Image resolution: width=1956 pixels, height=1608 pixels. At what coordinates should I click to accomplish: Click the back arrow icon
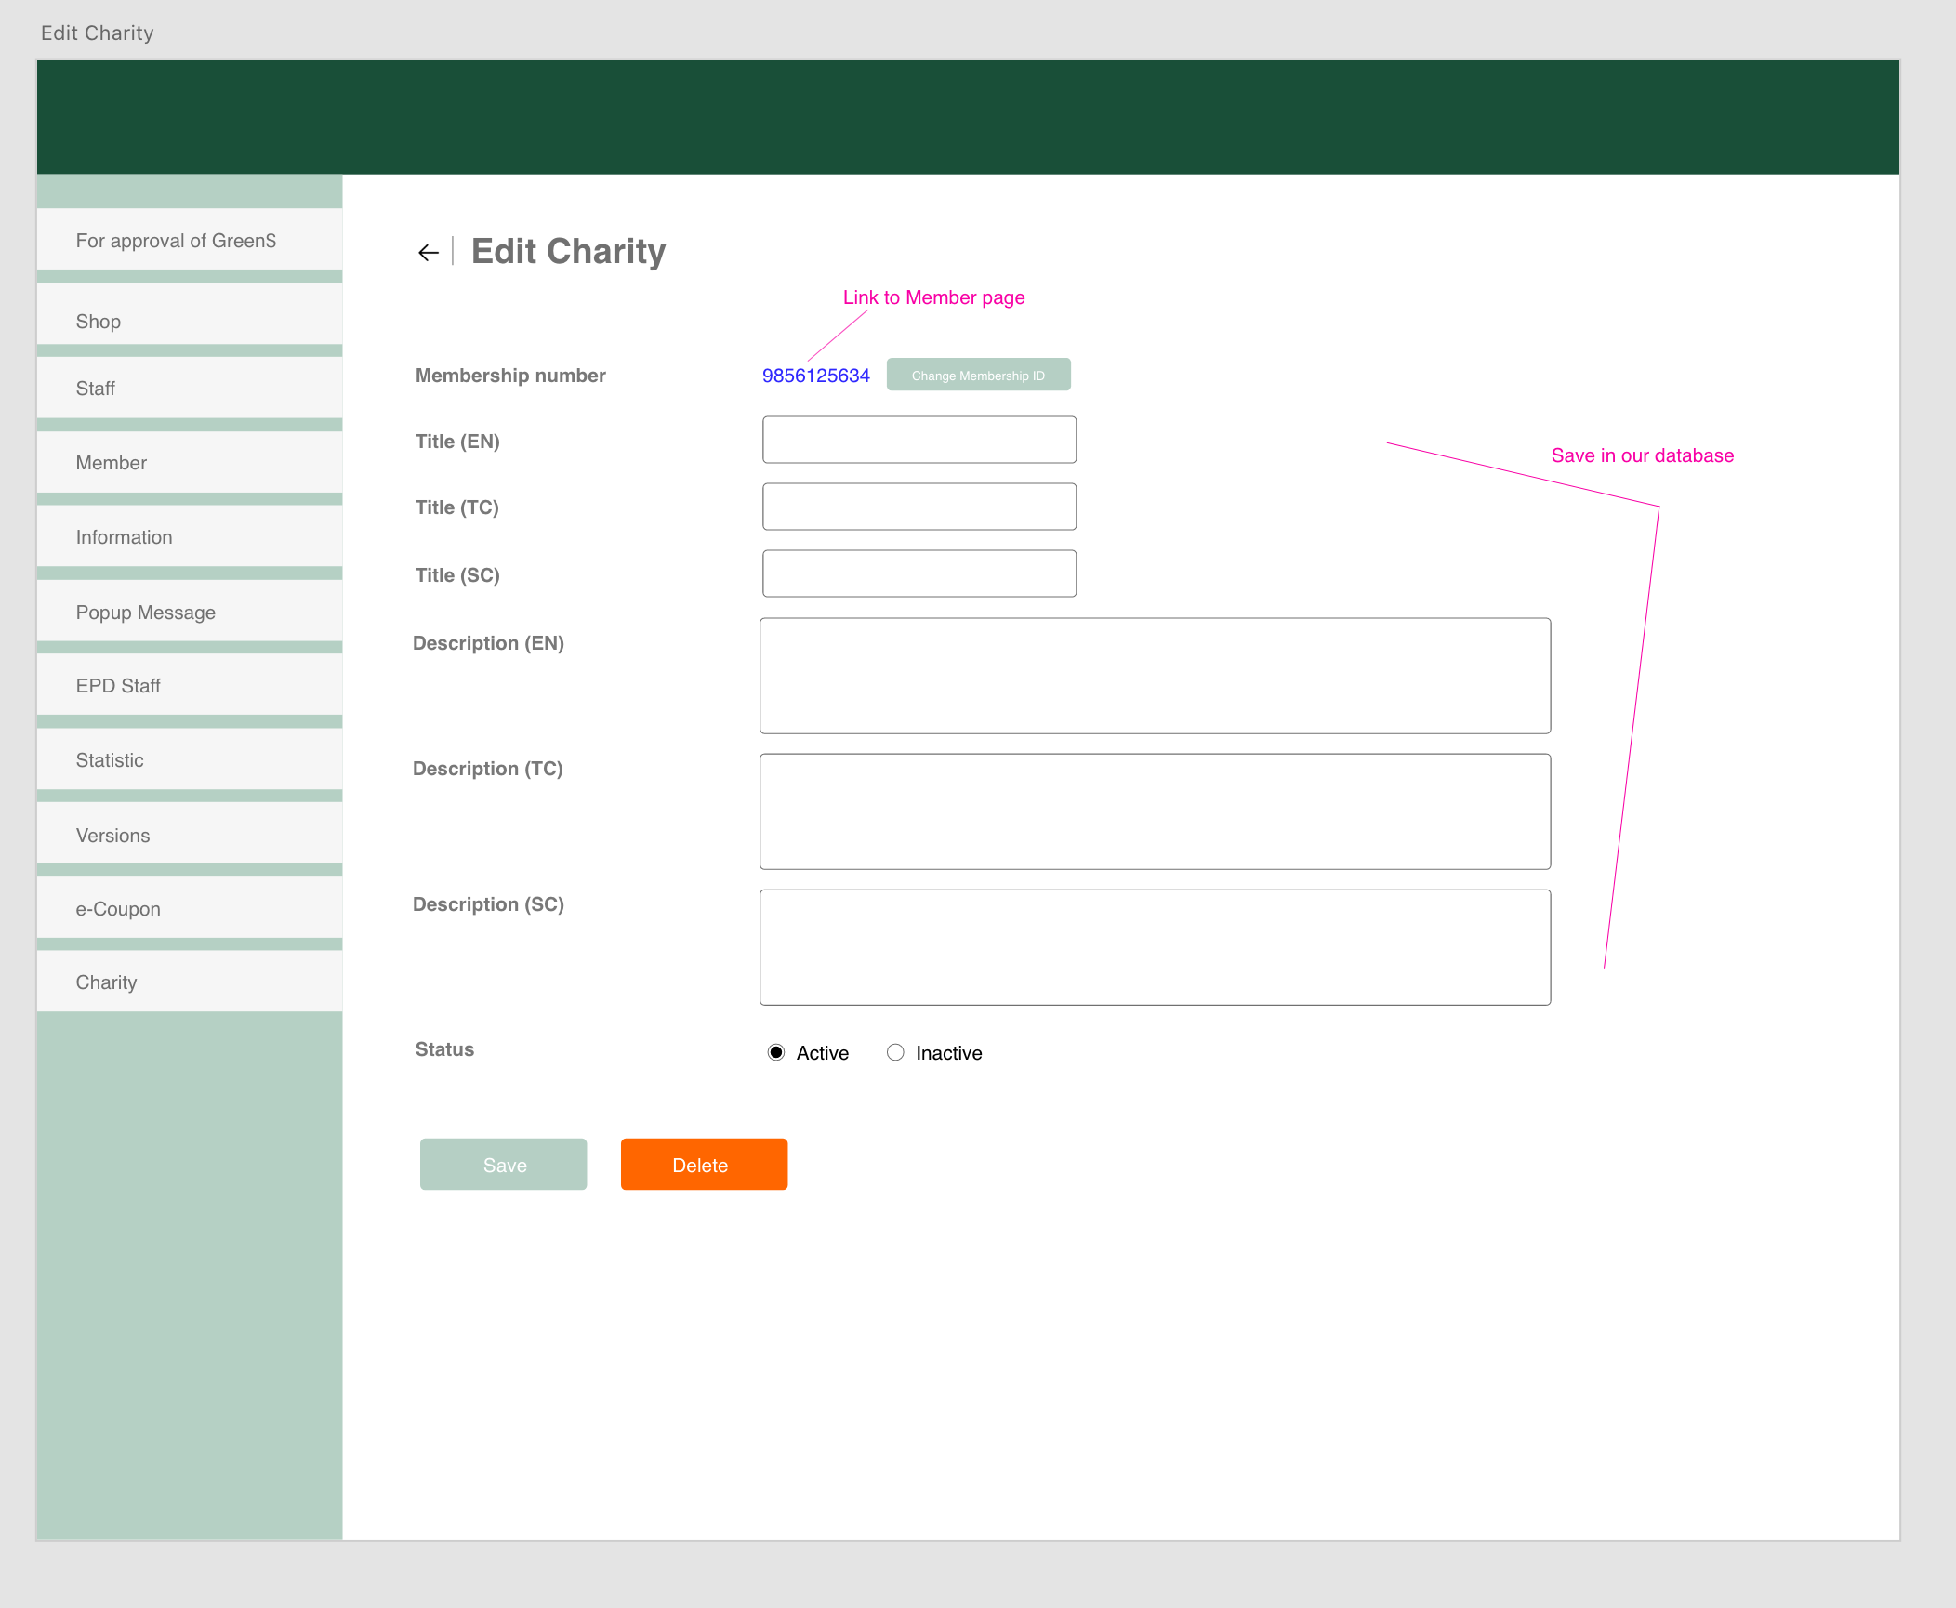click(428, 253)
